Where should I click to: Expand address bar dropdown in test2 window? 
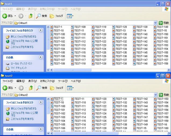coord(156,95)
